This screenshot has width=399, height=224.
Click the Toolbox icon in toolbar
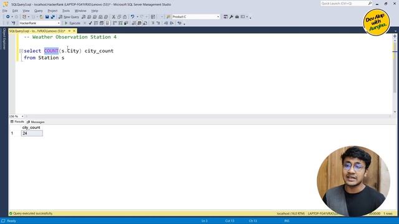237,17
